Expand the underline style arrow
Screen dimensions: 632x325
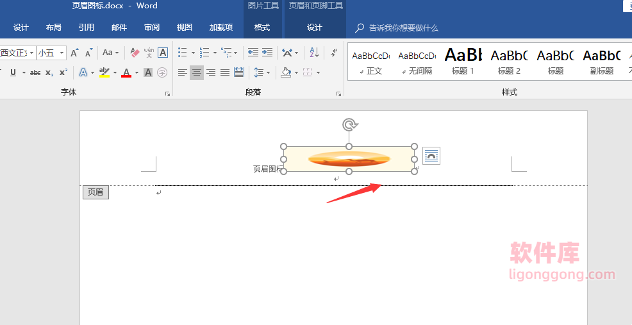click(x=24, y=72)
